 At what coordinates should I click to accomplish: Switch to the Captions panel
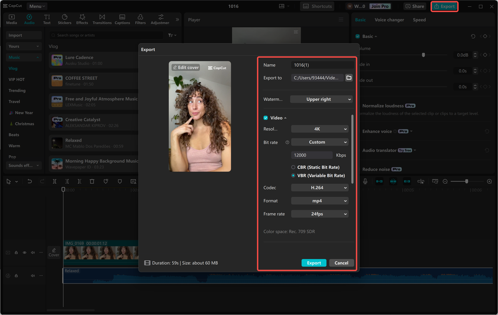122,19
